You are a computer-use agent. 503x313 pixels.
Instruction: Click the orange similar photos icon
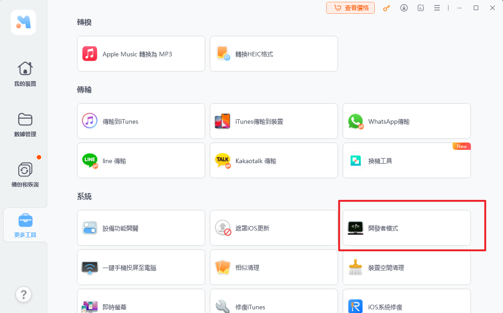[223, 268]
